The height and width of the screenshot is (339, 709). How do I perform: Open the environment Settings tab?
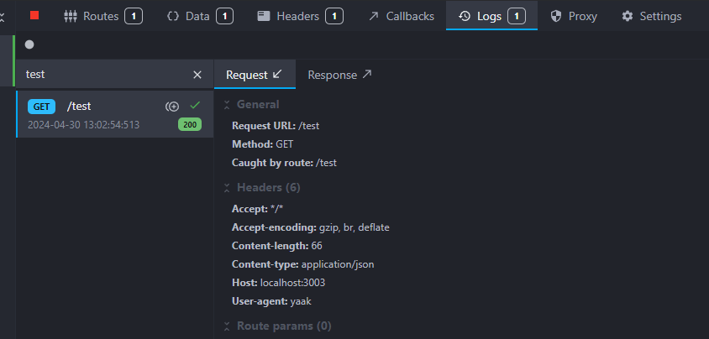tap(652, 15)
